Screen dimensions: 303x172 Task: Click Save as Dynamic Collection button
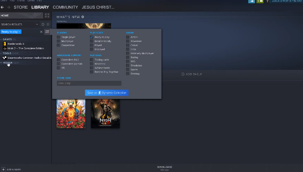(107, 93)
